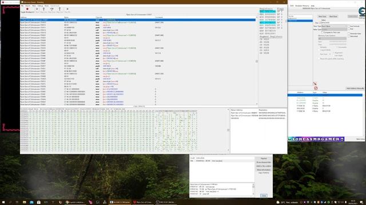Image resolution: width=366 pixels, height=205 pixels.
Task: Click opcode details pane scrollbar
Action: pyautogui.click(x=253, y=189)
